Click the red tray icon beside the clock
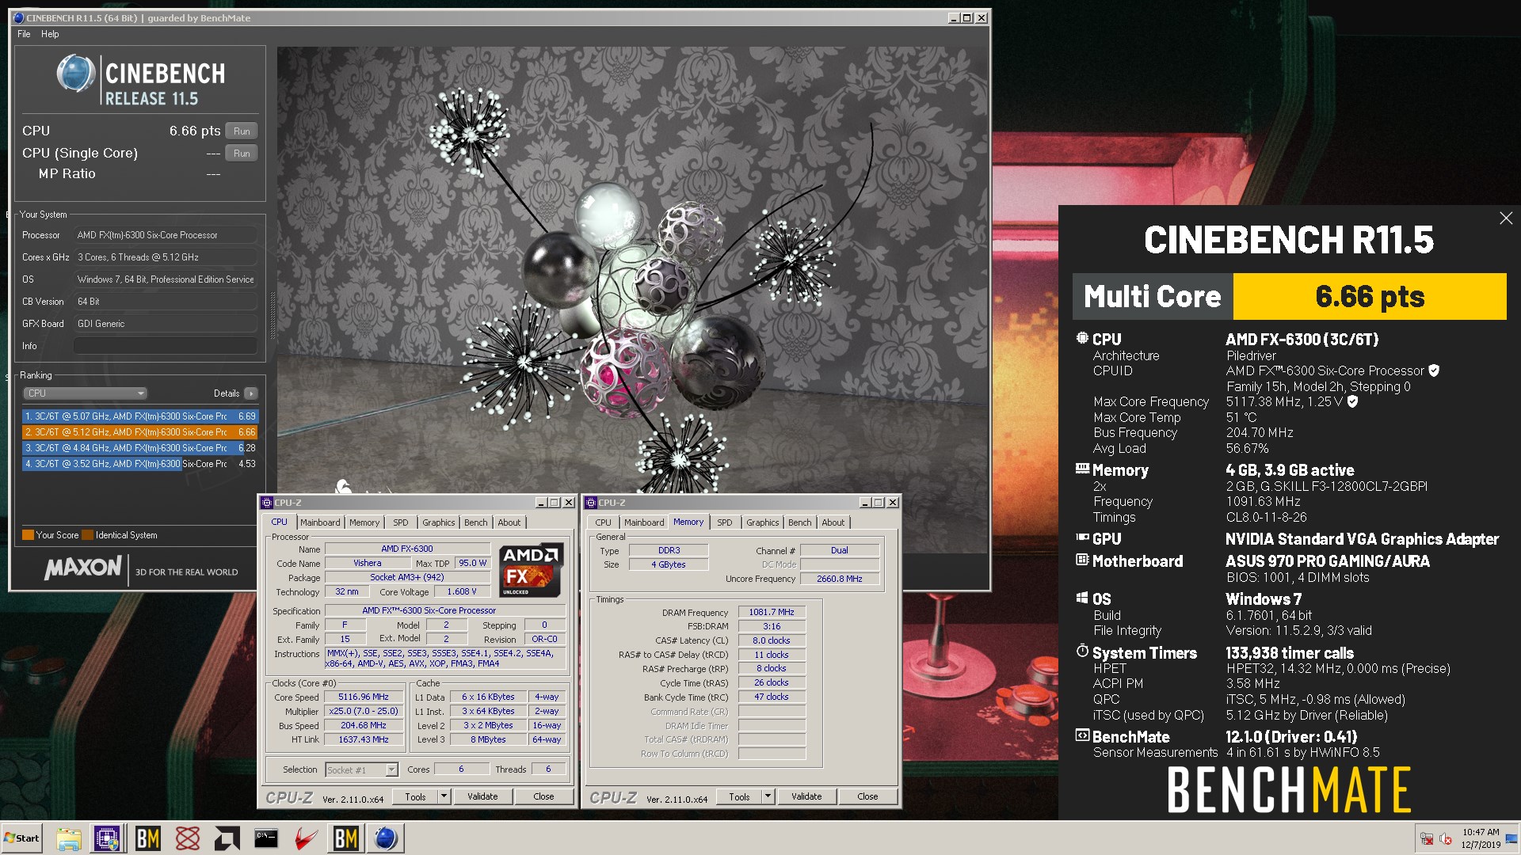 pyautogui.click(x=1446, y=838)
